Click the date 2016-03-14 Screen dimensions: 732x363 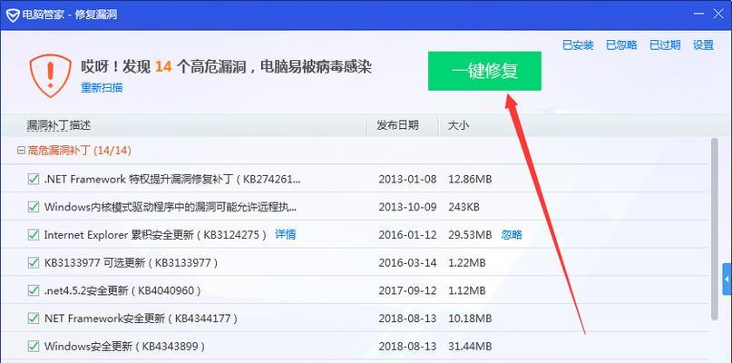[x=407, y=262]
